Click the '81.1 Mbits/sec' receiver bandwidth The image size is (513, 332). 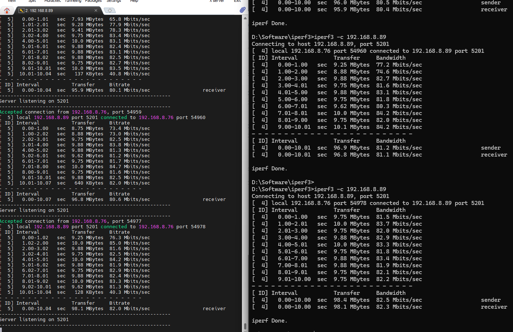399,155
